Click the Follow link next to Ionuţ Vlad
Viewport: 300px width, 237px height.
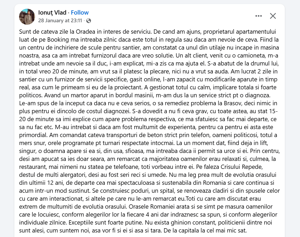[x=80, y=12]
